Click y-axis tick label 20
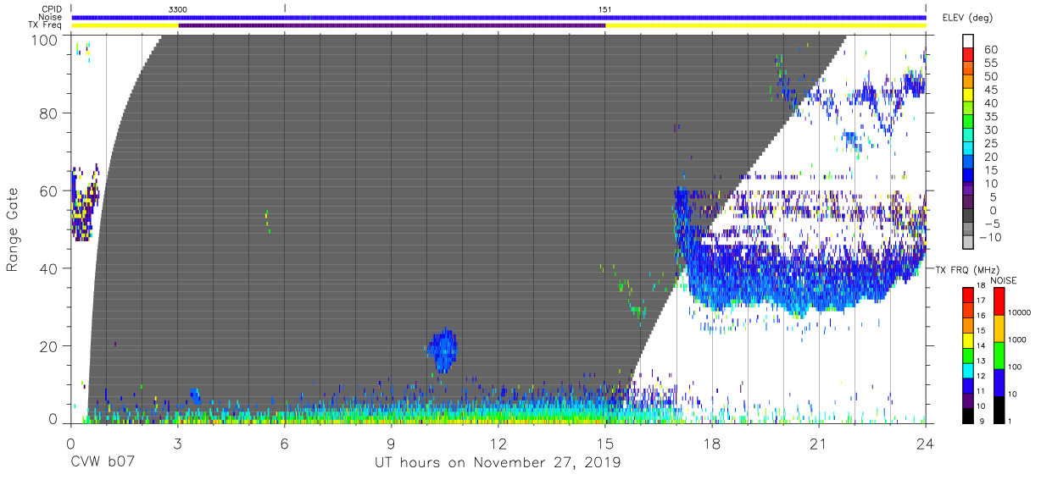 pyautogui.click(x=49, y=346)
